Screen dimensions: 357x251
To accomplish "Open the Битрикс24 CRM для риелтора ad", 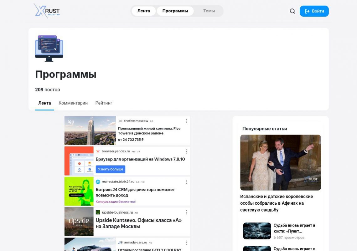I will [135, 192].
